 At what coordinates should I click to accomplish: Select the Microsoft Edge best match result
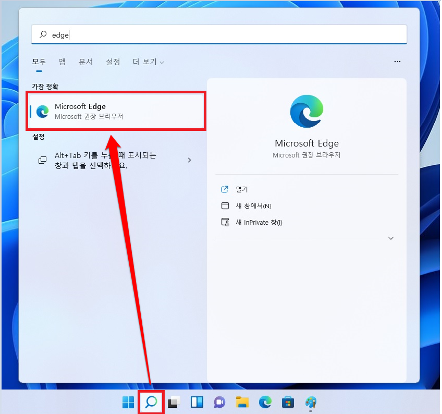116,111
